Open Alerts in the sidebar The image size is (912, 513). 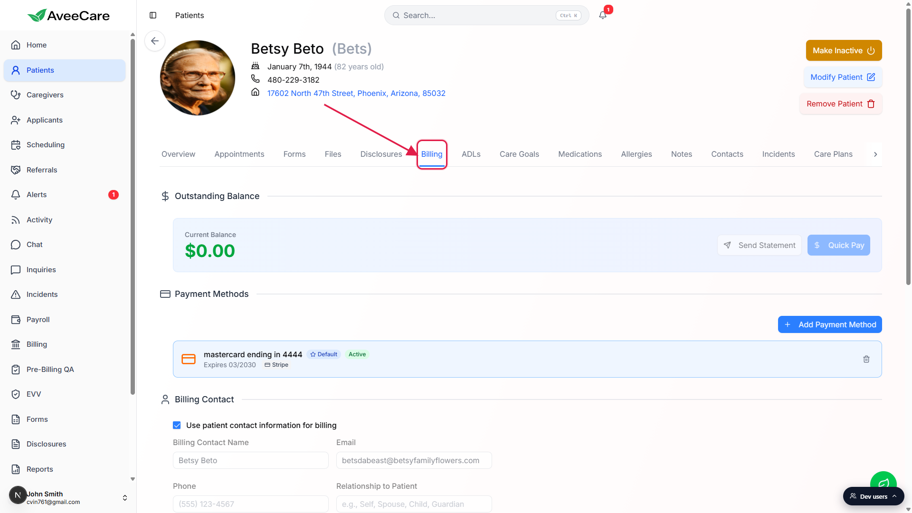[64, 195]
